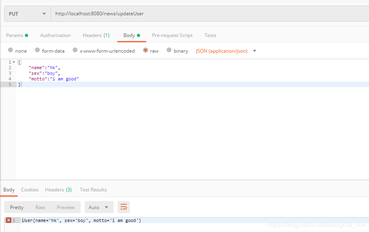The width and height of the screenshot is (369, 232).
Task: Open the response Headers (3) tab
Action: coord(58,190)
